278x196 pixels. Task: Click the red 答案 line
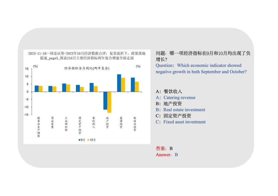tap(164, 149)
